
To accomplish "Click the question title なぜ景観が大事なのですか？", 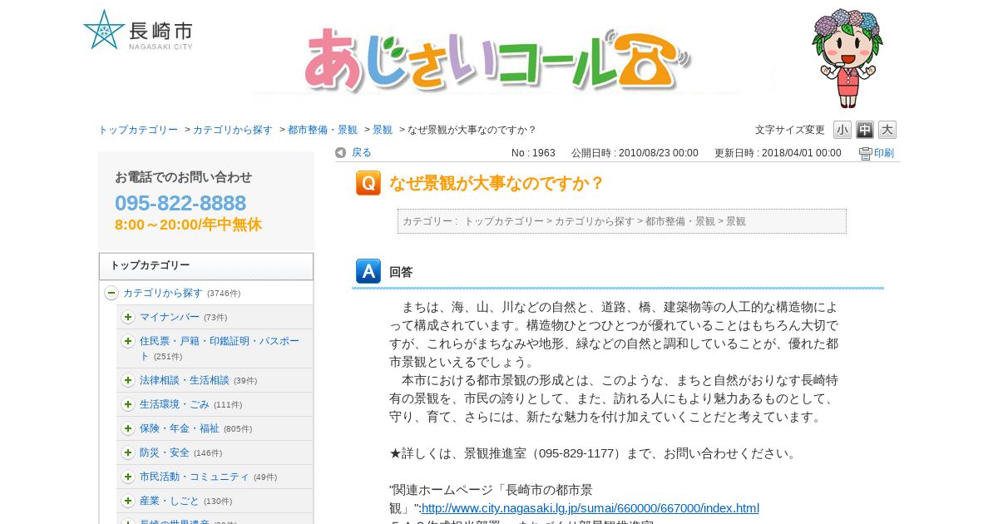I will tap(497, 183).
